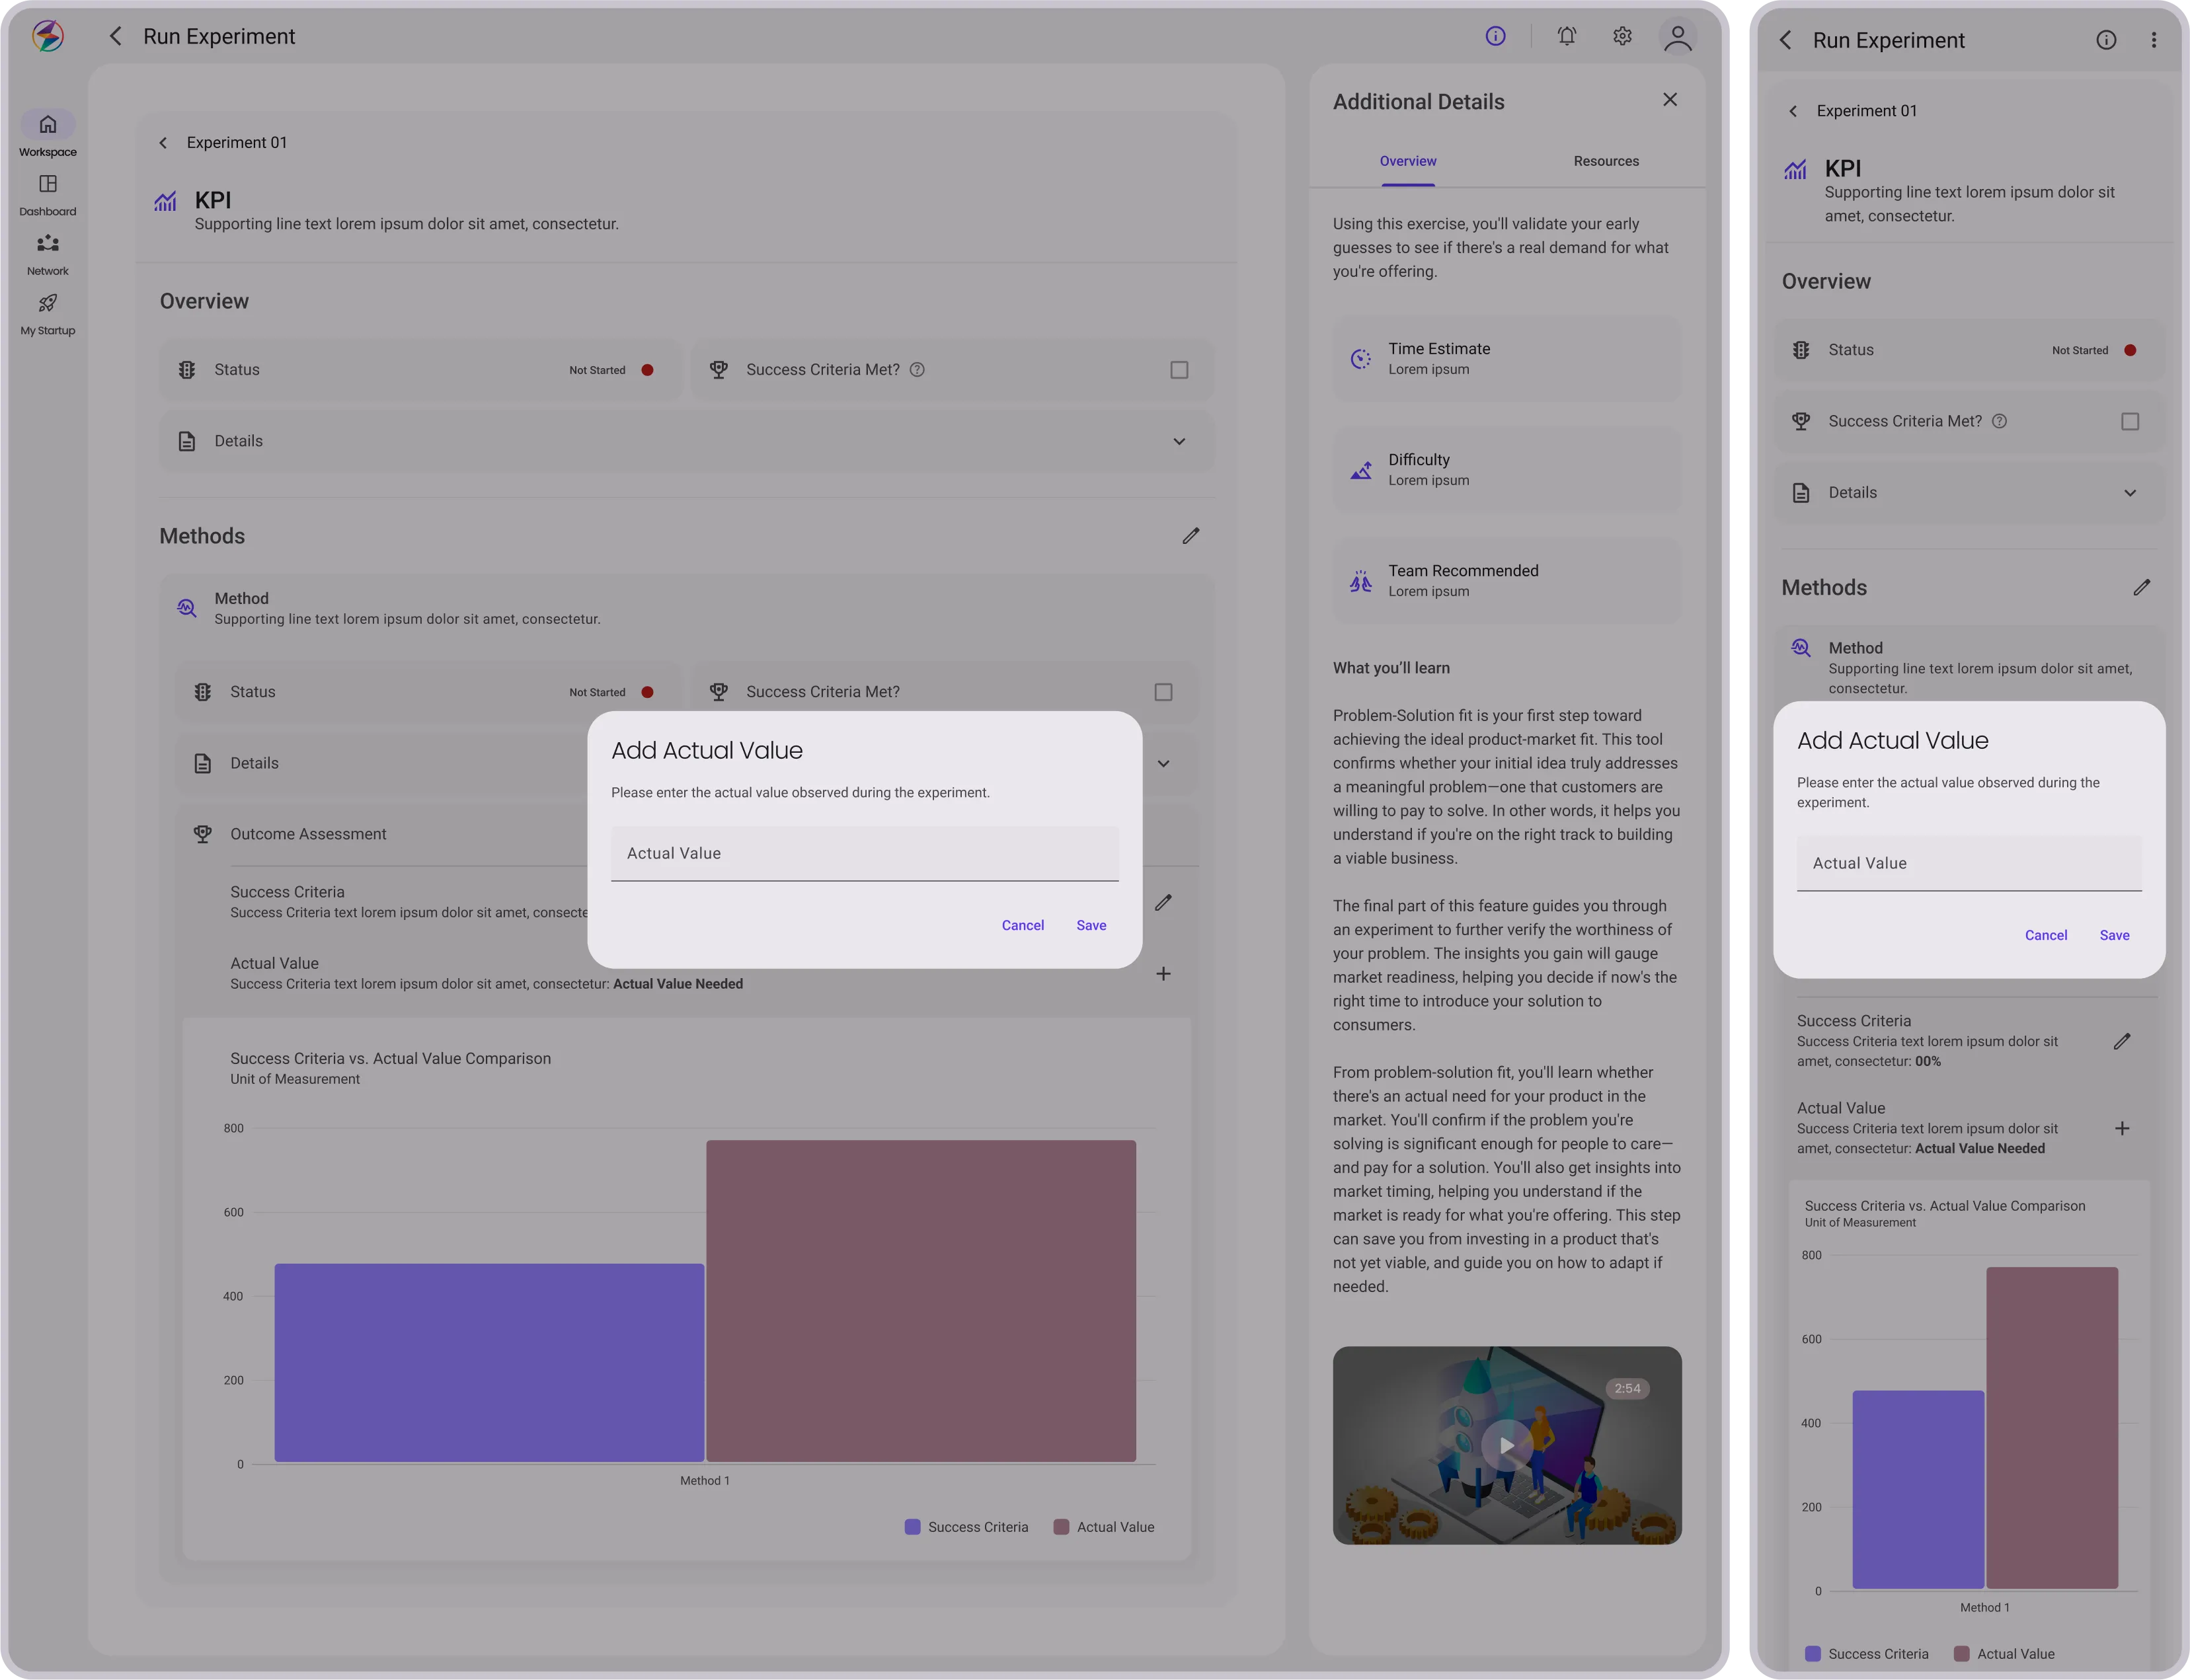Check desktop Overview Success Criteria Met checkbox
Viewport: 2190px width, 1680px height.
click(1179, 370)
